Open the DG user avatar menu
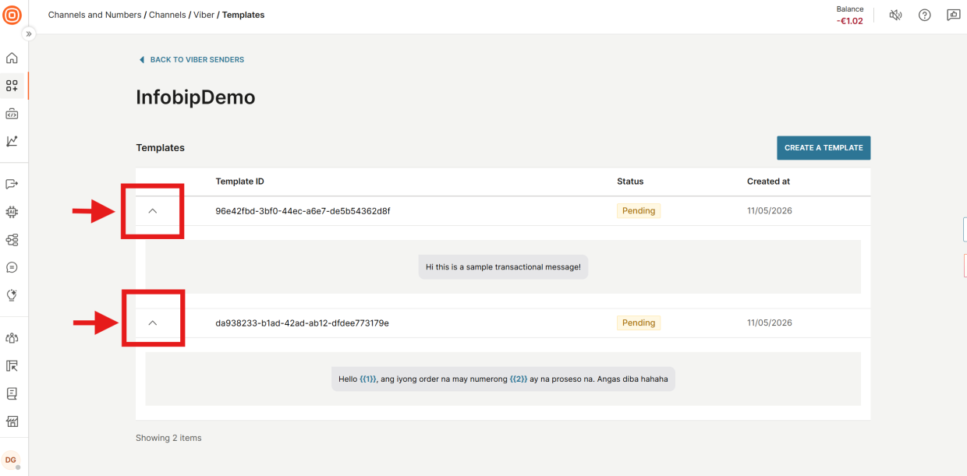The width and height of the screenshot is (967, 476). (x=11, y=460)
